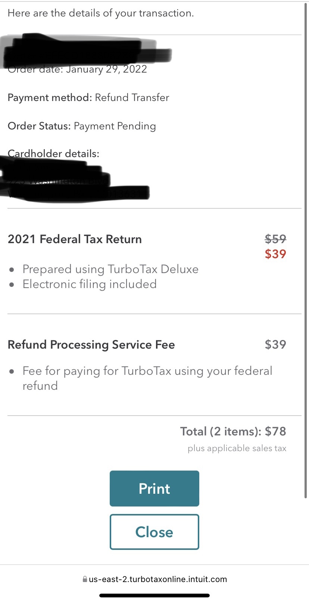The height and width of the screenshot is (603, 309).
Task: Tap the padlock icon beside the URL
Action: click(85, 579)
